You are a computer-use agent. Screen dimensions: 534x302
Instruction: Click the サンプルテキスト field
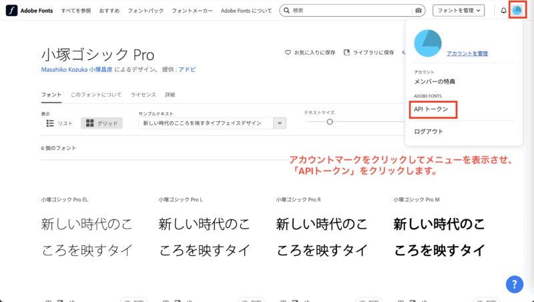coord(206,123)
